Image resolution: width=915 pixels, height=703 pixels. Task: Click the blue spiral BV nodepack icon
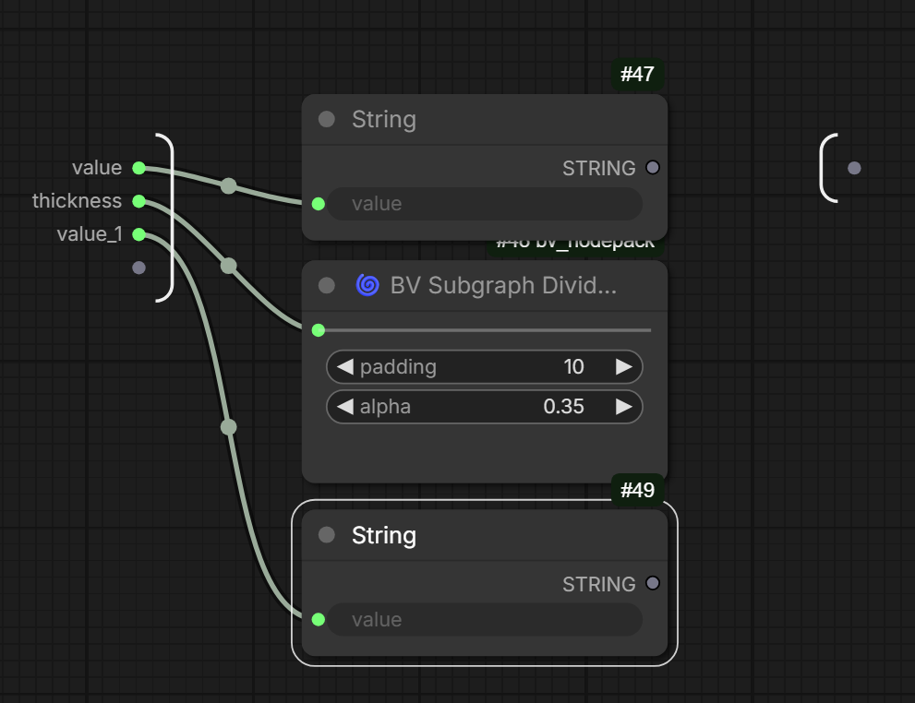(367, 286)
